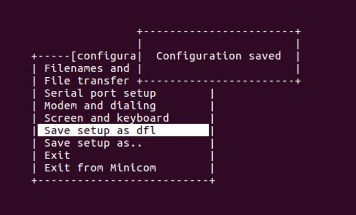
Task: Click the Configuration saved message text
Action: 219,56
